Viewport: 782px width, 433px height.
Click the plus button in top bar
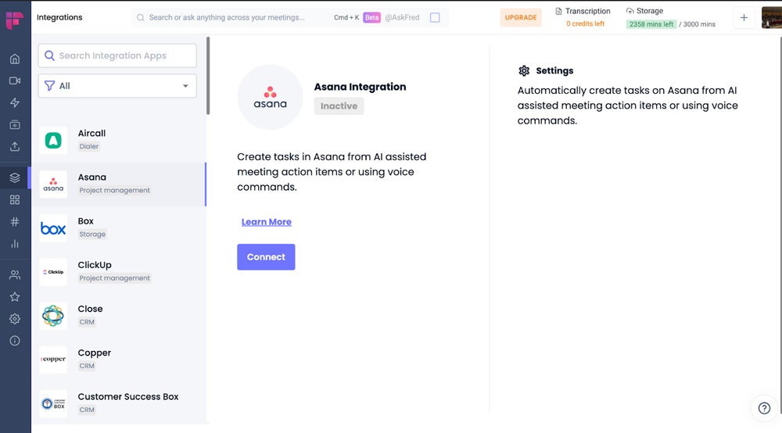point(744,17)
